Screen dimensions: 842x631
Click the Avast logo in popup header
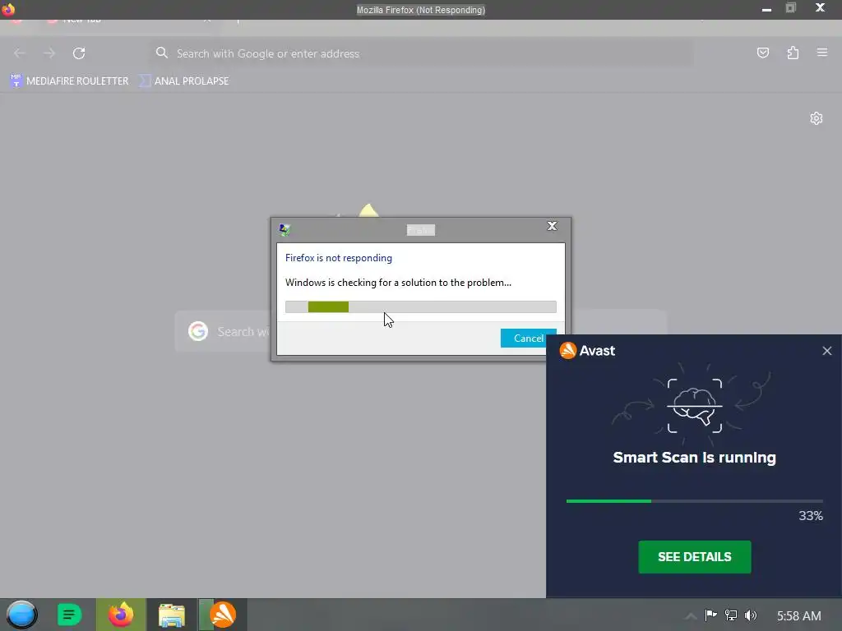587,350
